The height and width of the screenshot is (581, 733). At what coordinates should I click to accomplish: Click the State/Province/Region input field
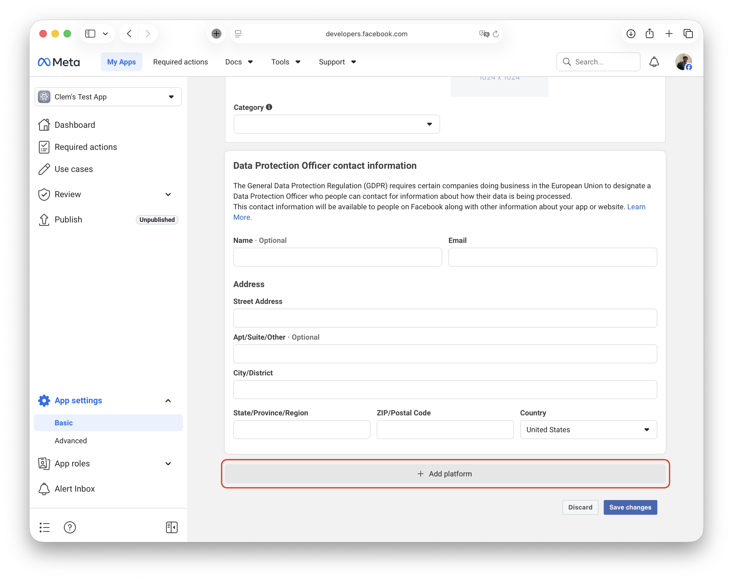click(302, 430)
